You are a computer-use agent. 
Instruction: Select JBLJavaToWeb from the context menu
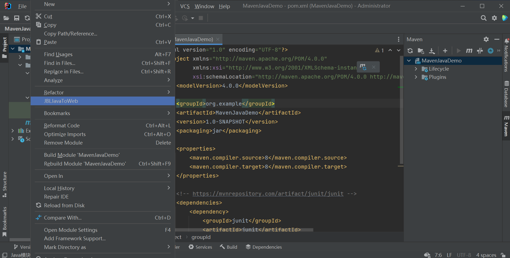pos(61,101)
